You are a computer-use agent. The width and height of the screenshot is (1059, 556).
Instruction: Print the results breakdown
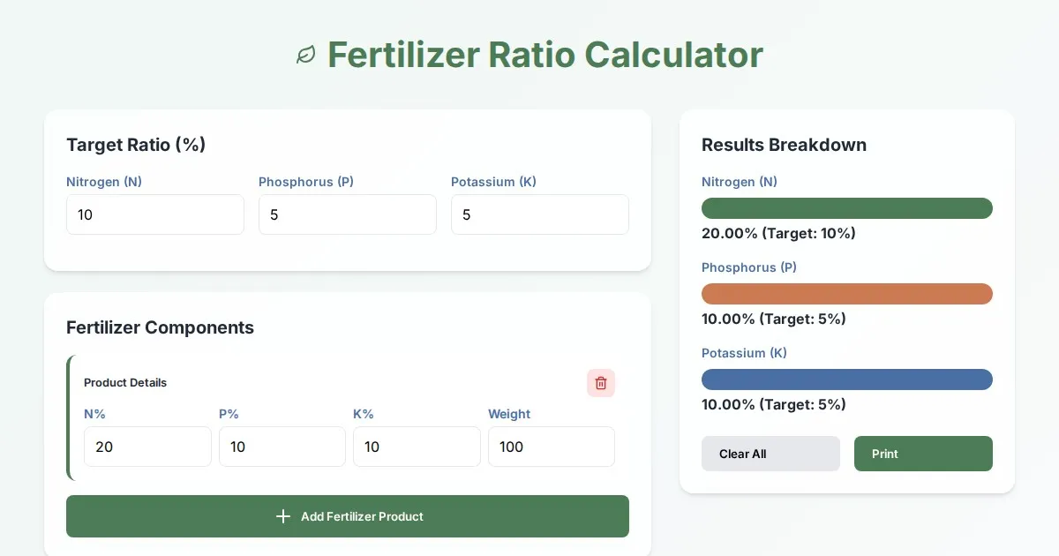pos(923,454)
